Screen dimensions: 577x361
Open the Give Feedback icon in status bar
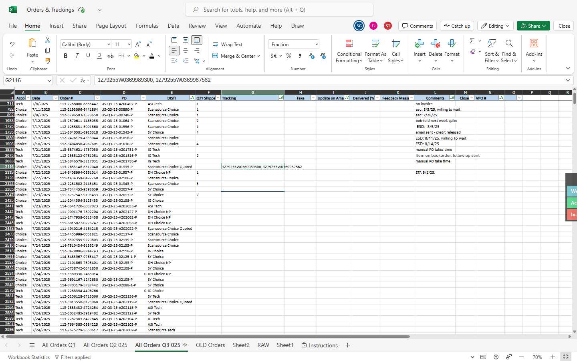pos(509,357)
